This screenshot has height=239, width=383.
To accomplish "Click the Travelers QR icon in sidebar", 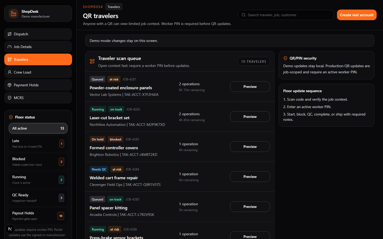I will point(10,60).
